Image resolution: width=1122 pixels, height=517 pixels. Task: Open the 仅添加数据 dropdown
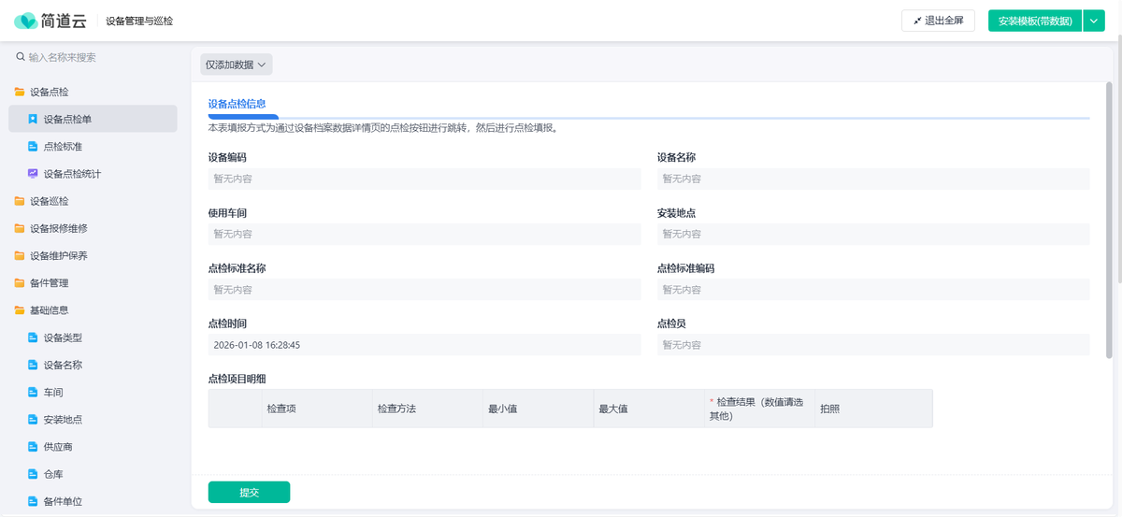click(237, 65)
